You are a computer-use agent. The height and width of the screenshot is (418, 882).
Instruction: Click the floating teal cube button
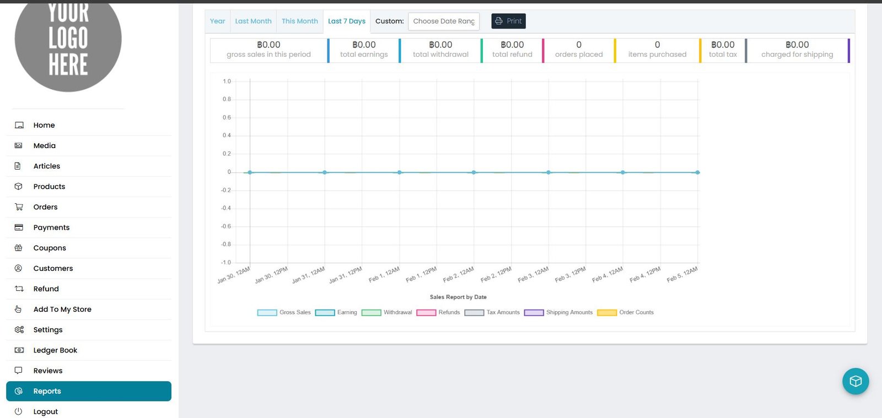click(x=855, y=381)
